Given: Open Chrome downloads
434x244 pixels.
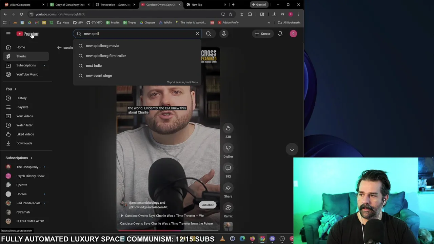Looking at the screenshot, I should 274,14.
